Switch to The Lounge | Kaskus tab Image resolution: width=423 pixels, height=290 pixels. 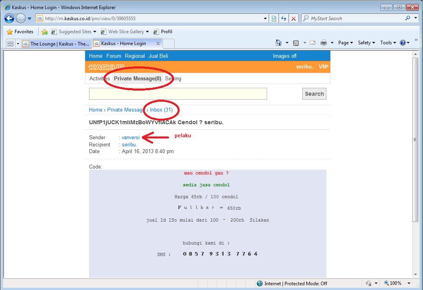click(x=56, y=44)
